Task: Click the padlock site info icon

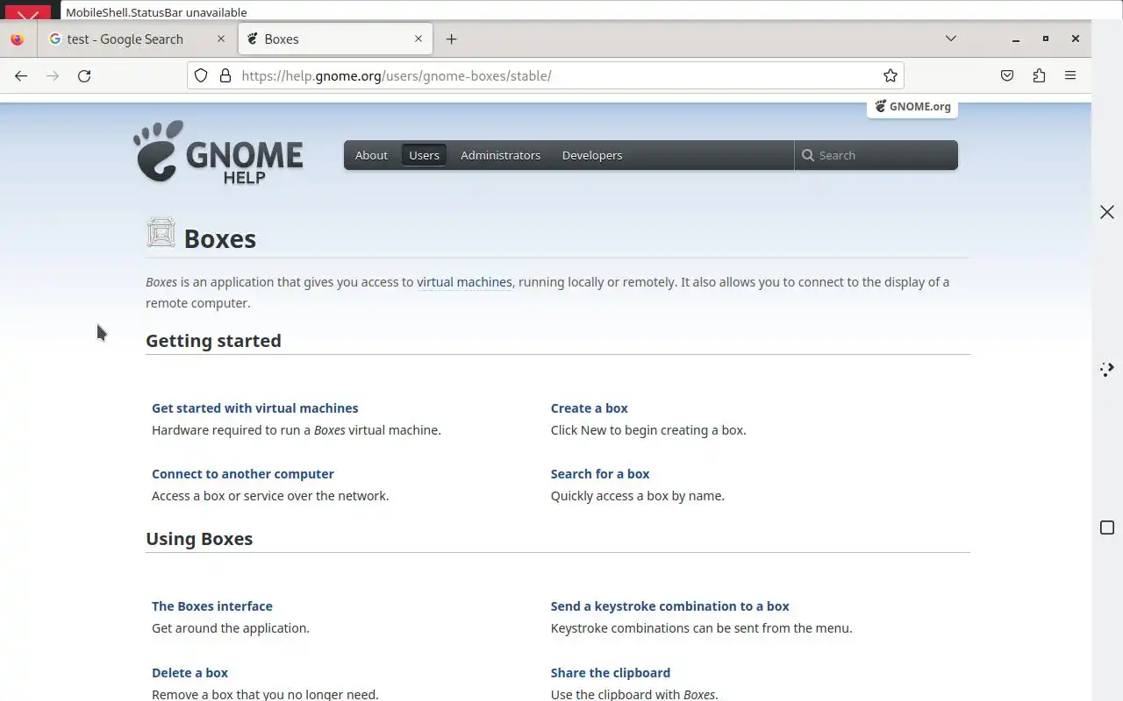Action: (225, 75)
